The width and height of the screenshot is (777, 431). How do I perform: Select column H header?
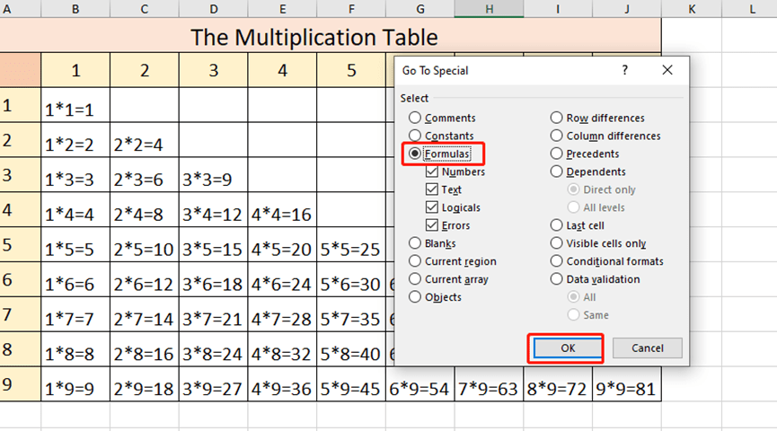click(489, 8)
